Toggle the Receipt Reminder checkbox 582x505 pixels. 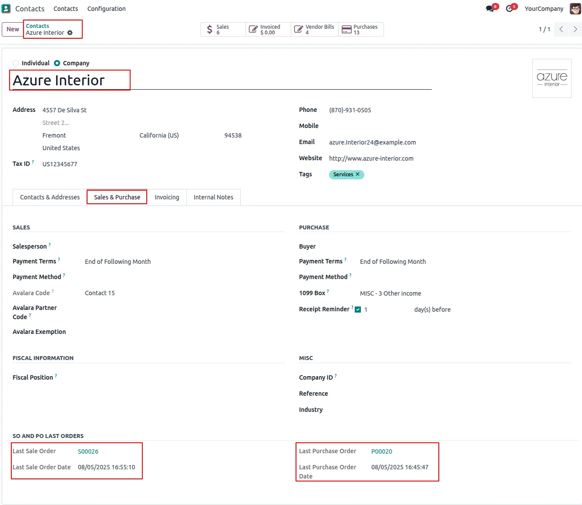point(358,310)
